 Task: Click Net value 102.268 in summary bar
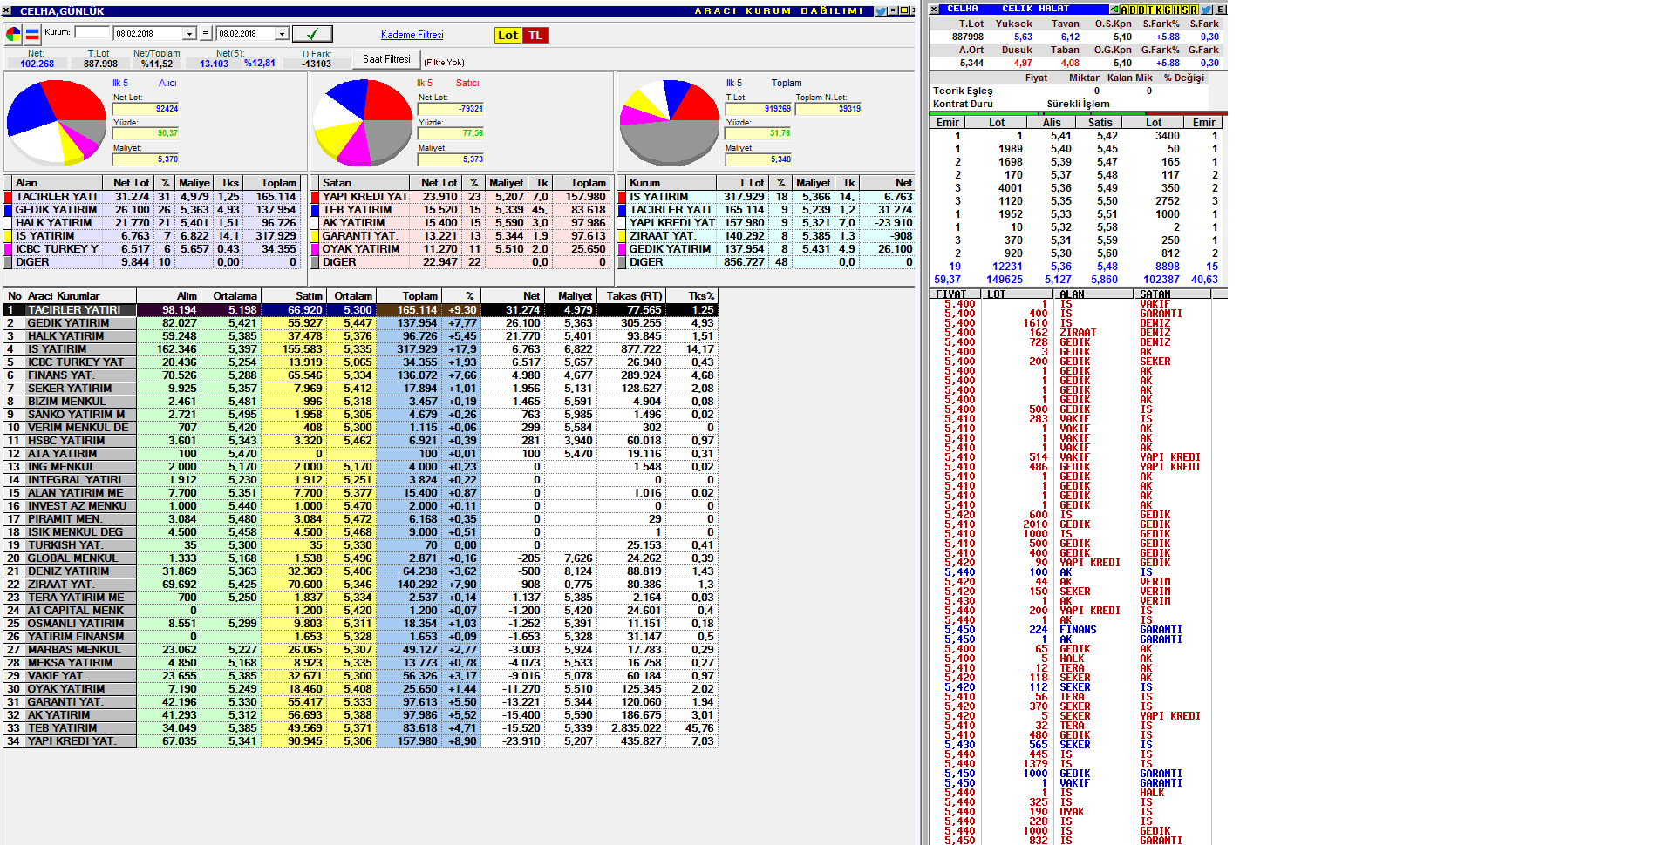click(x=37, y=64)
